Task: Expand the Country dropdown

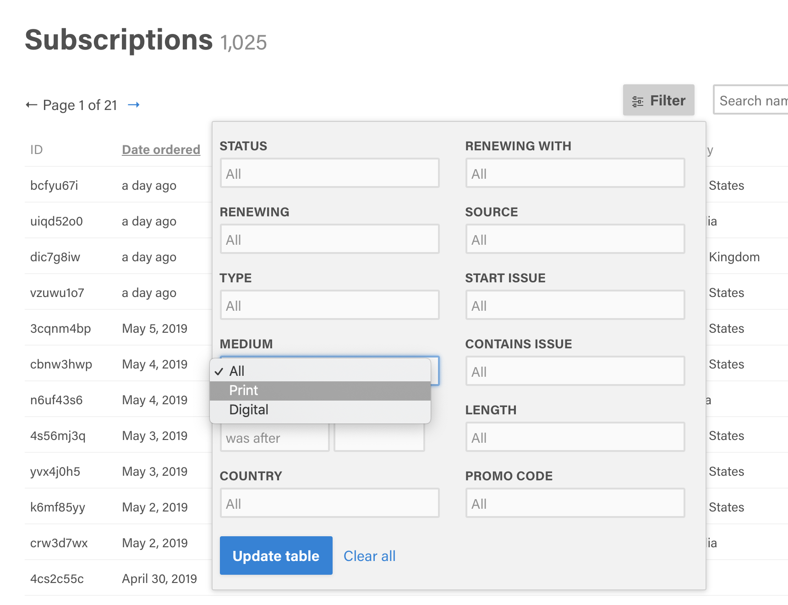Action: tap(329, 503)
